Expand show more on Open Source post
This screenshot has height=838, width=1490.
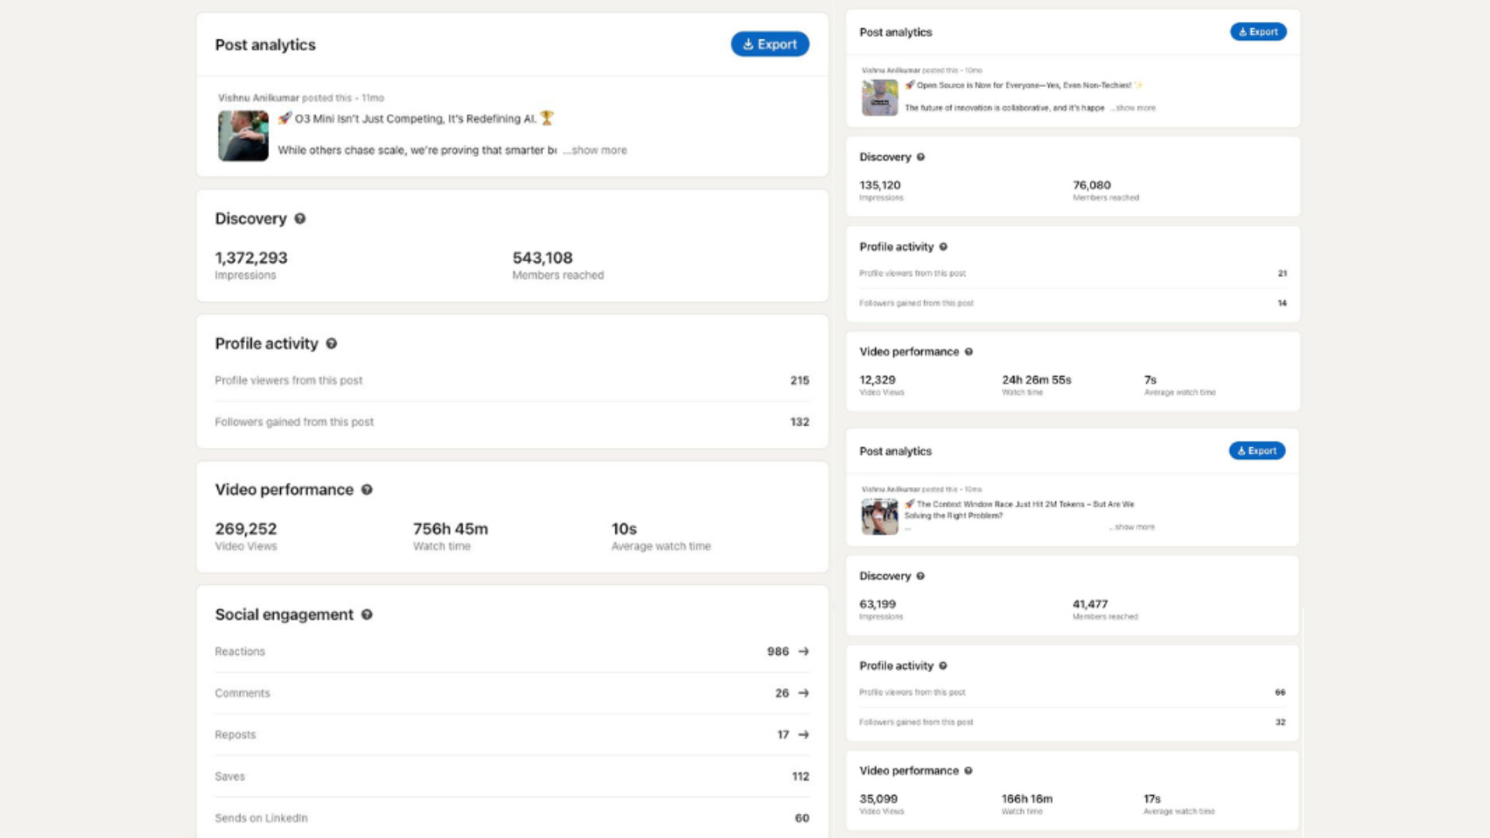click(x=1135, y=108)
